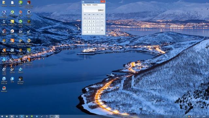Select the Don't Starve Together desktop icon
Viewport: 209px width, 118px height.
(29, 42)
